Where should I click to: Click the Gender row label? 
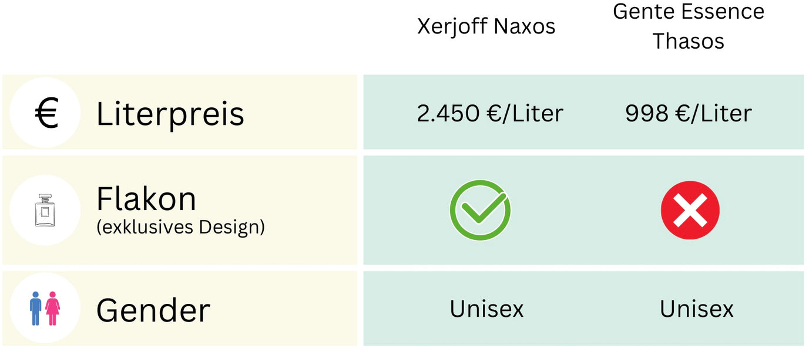coord(153,310)
